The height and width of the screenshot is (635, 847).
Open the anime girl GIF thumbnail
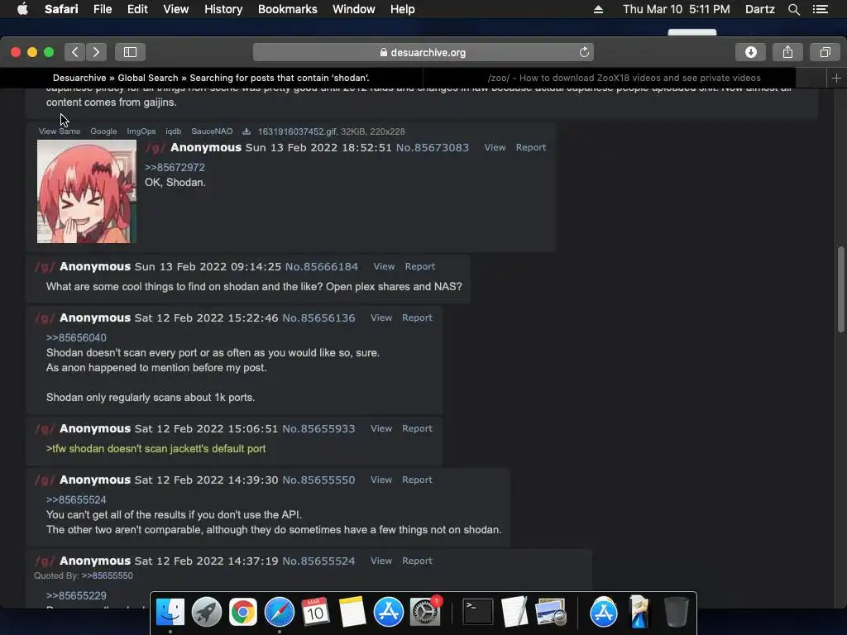click(x=86, y=191)
